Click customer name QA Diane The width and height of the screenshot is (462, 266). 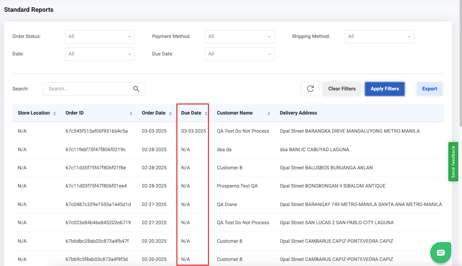coord(227,204)
